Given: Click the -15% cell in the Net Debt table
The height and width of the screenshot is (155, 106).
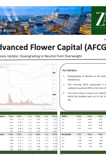Looking at the screenshot, I should (79, 141).
